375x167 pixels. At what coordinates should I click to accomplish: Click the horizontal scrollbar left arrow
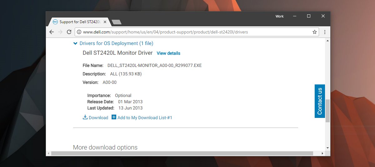point(48,153)
